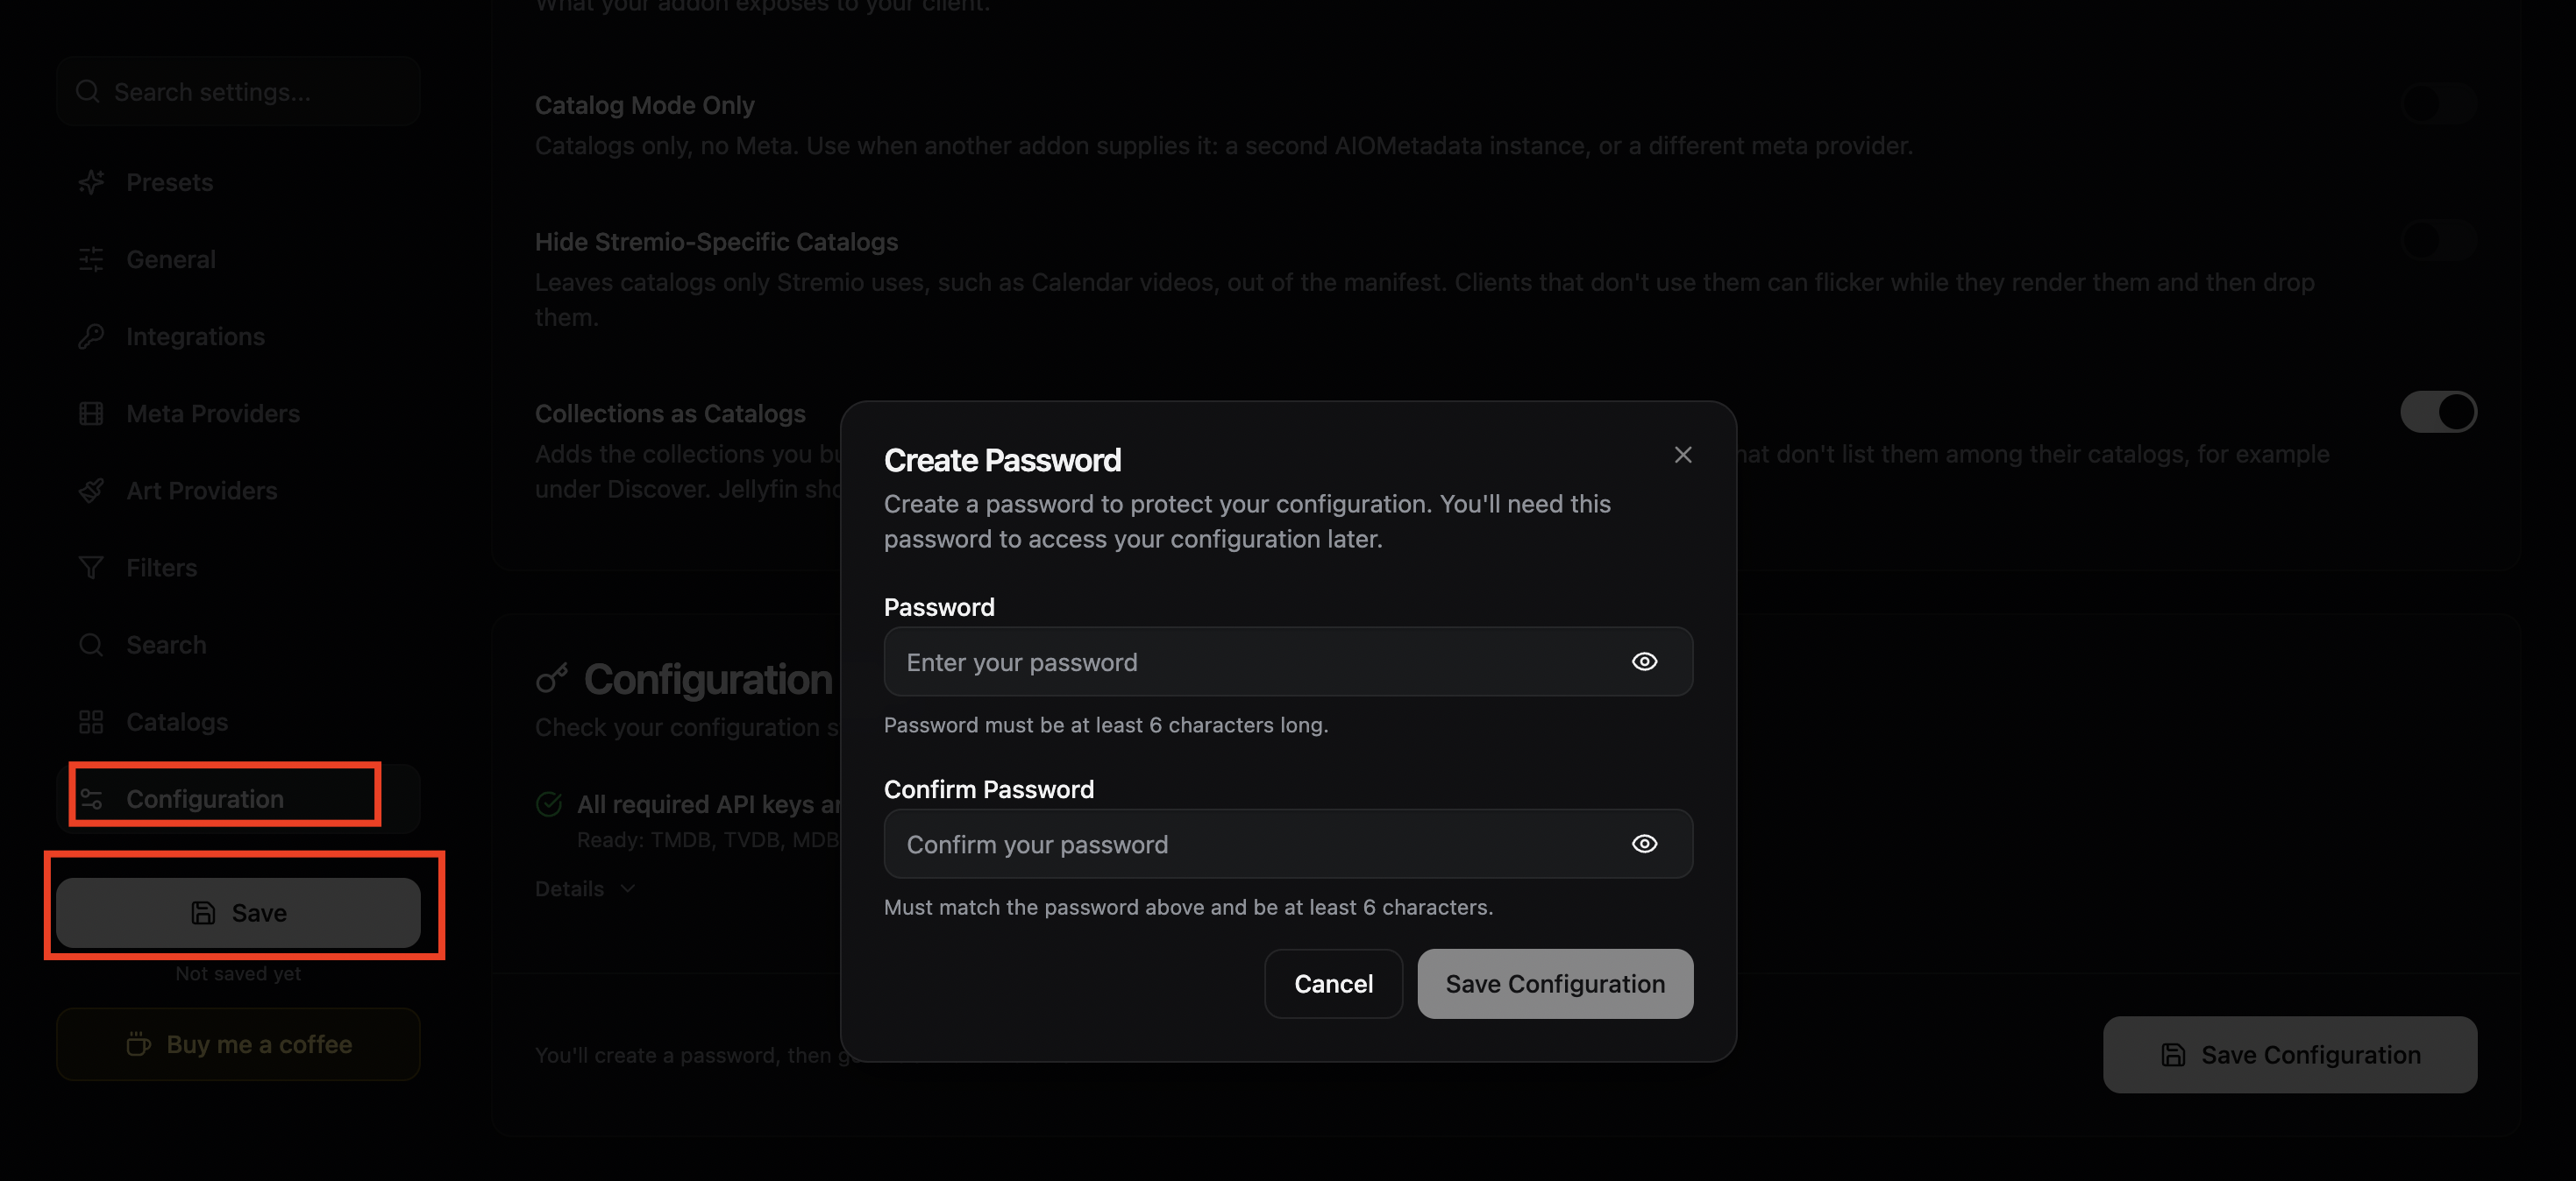Screen dimensions: 2576x1181
Task: Click the Meta Providers film icon
Action: coord(91,413)
